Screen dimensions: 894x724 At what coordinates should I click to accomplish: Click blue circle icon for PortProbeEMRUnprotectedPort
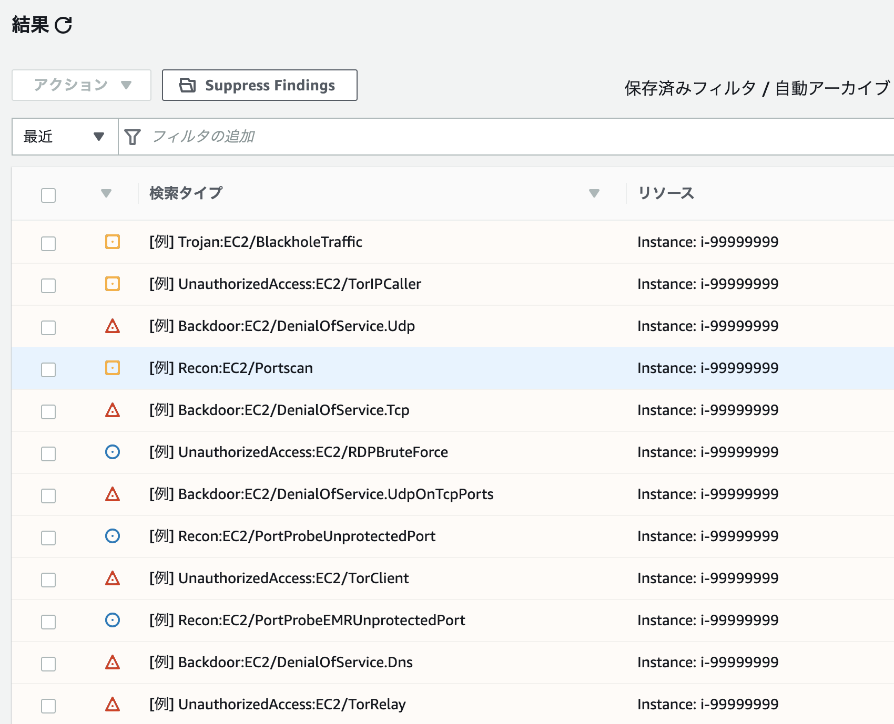click(113, 620)
